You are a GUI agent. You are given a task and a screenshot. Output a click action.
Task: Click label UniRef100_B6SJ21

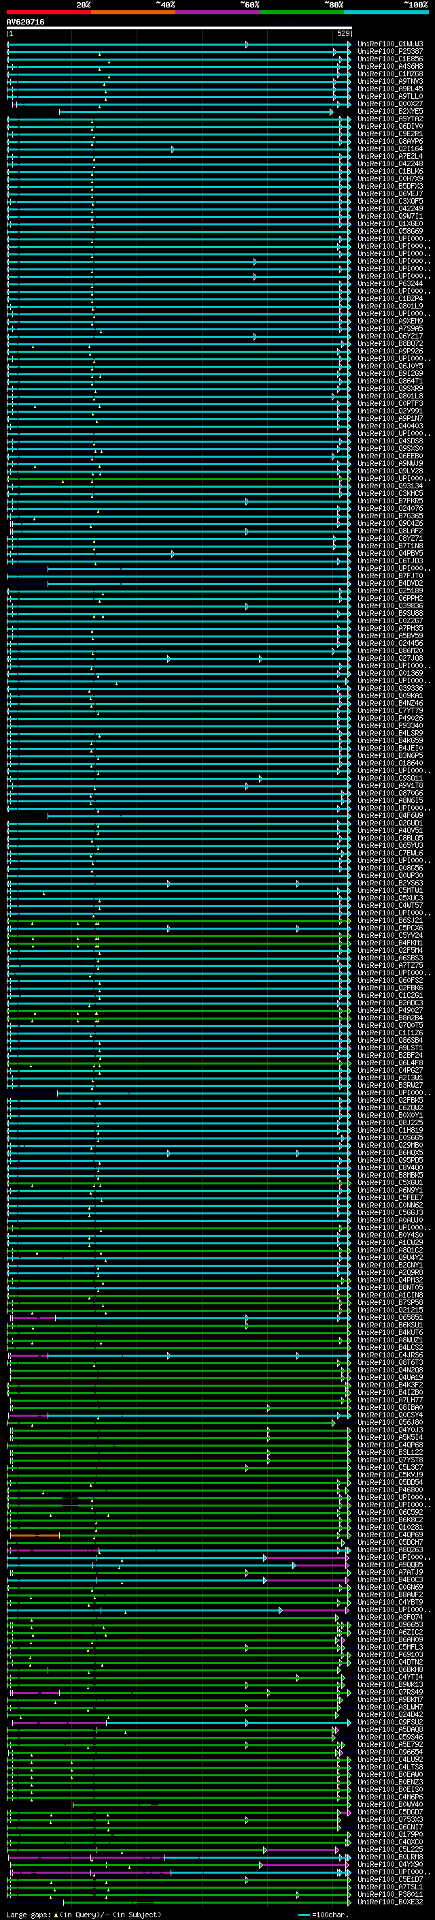pyautogui.click(x=390, y=921)
